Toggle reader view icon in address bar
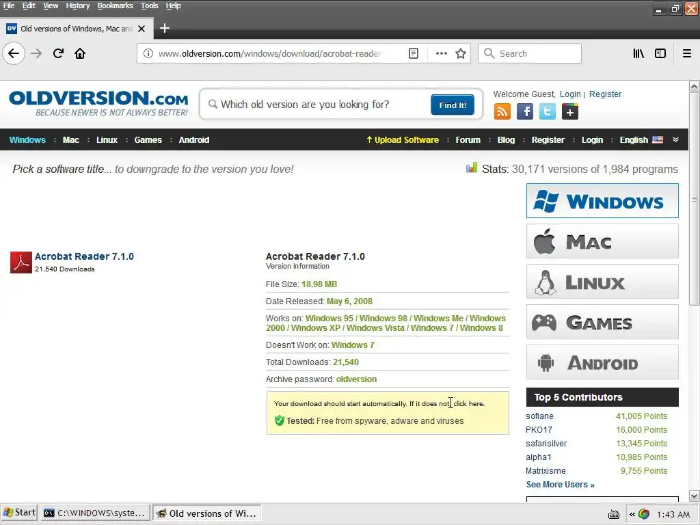Viewport: 700px width, 525px height. [414, 53]
